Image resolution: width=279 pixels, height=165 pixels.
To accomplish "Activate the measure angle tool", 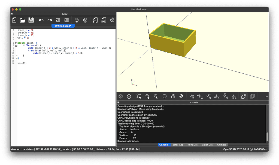I will [x=181, y=96].
